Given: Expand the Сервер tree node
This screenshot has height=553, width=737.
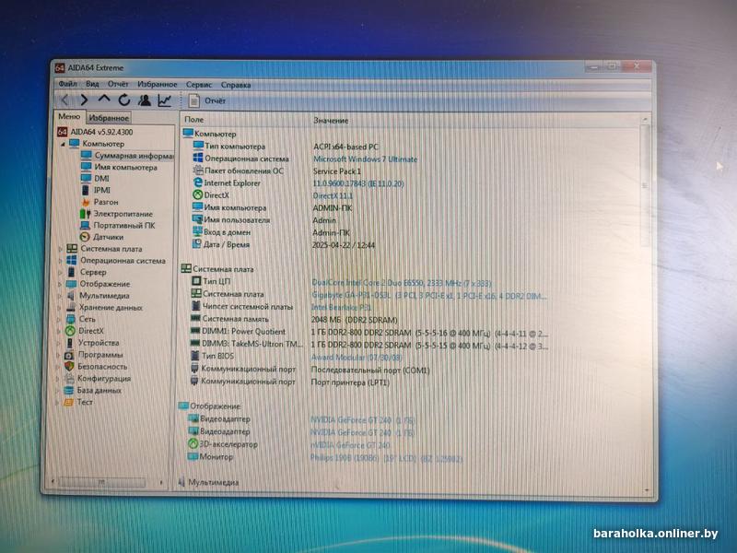Looking at the screenshot, I should click(x=60, y=272).
